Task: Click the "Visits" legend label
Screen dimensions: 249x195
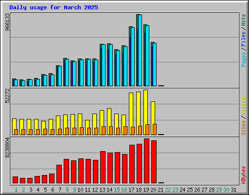Action: click(243, 106)
